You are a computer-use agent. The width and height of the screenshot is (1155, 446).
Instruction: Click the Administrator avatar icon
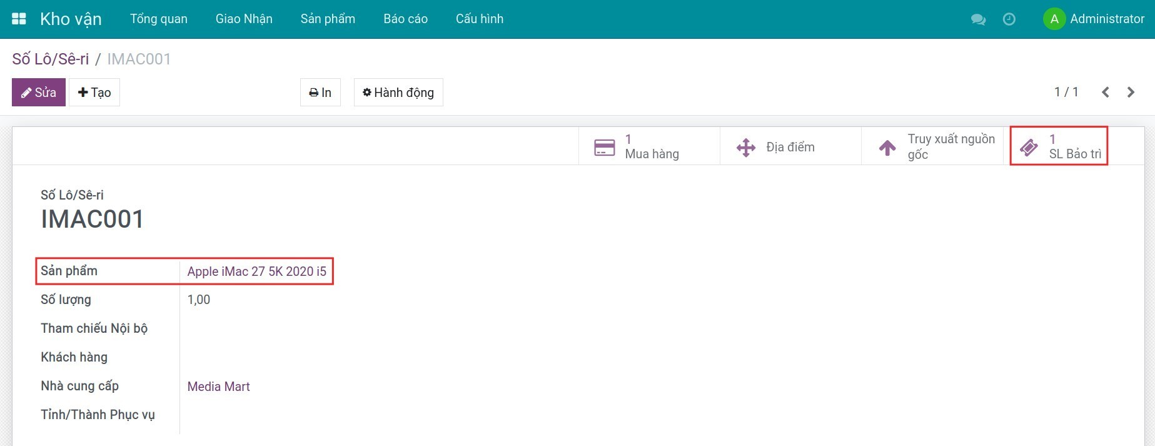coord(1054,19)
